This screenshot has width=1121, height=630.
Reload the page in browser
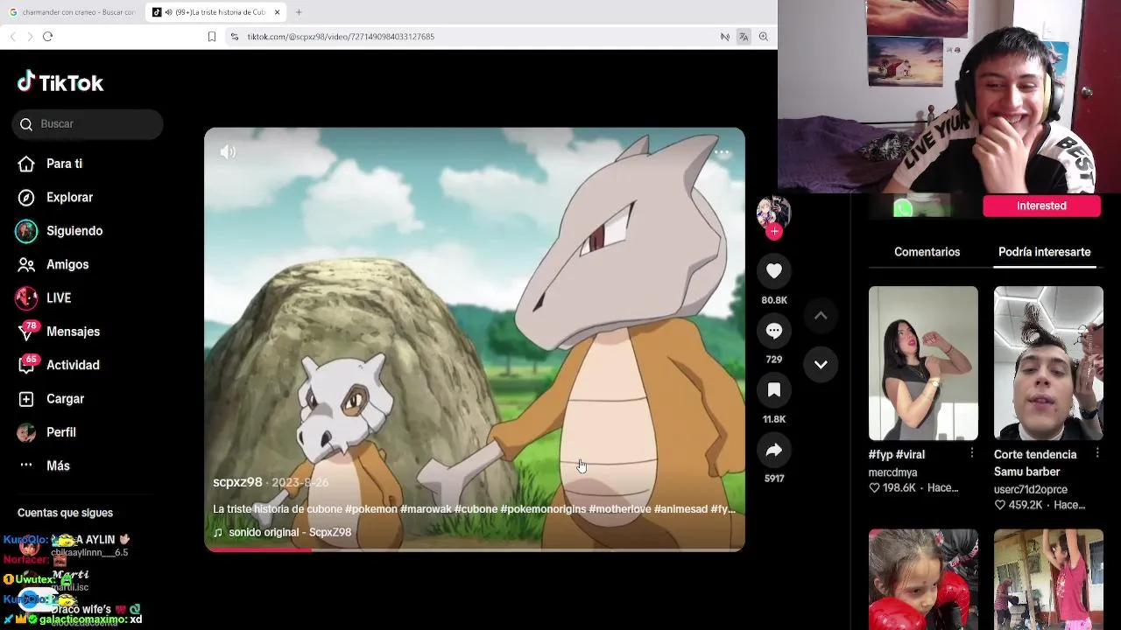click(x=48, y=37)
